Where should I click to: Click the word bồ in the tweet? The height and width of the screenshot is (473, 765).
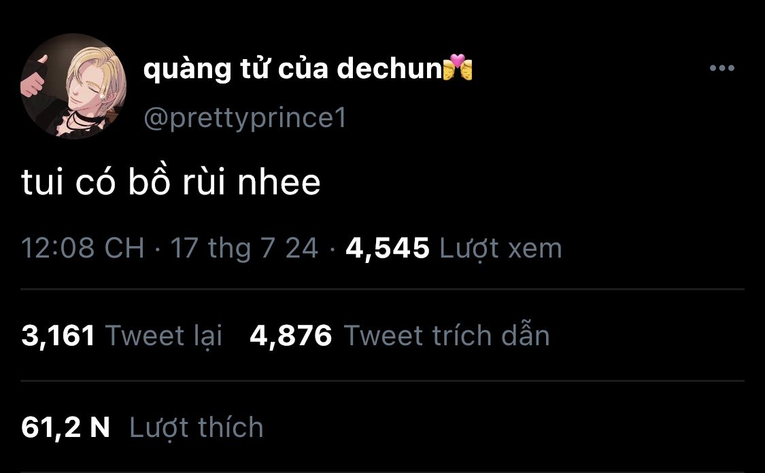150,181
